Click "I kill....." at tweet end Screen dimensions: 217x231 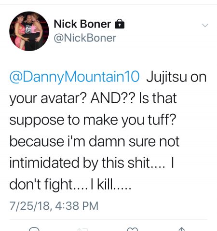[x=111, y=184]
